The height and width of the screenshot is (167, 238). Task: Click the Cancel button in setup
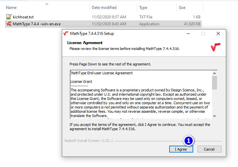coord(209,149)
